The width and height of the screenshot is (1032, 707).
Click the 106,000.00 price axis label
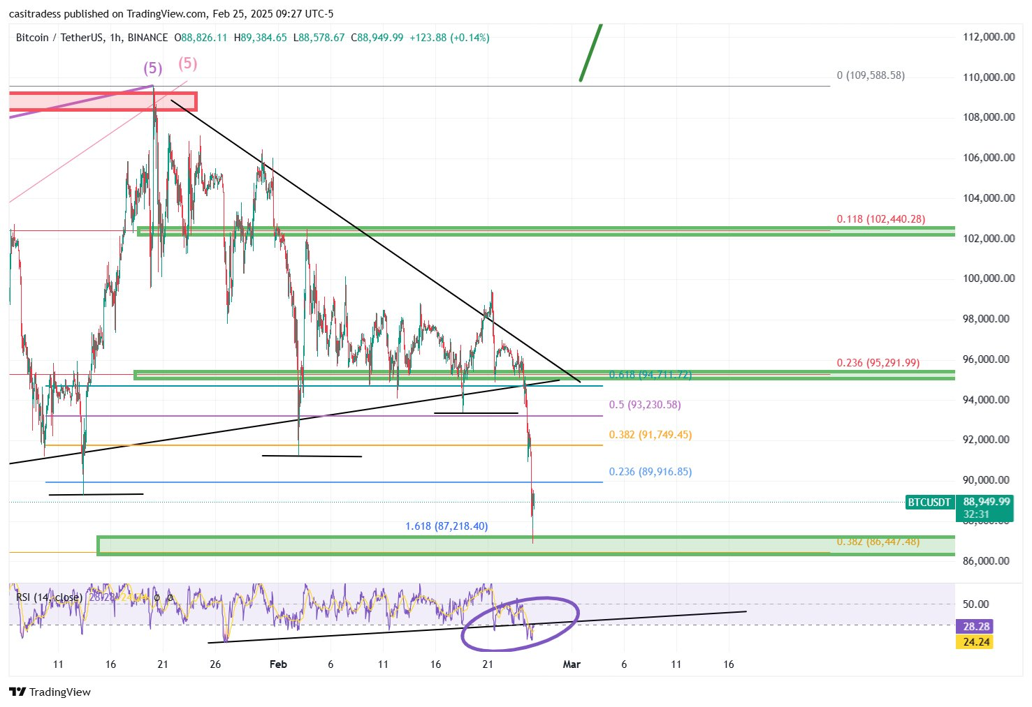click(x=989, y=157)
